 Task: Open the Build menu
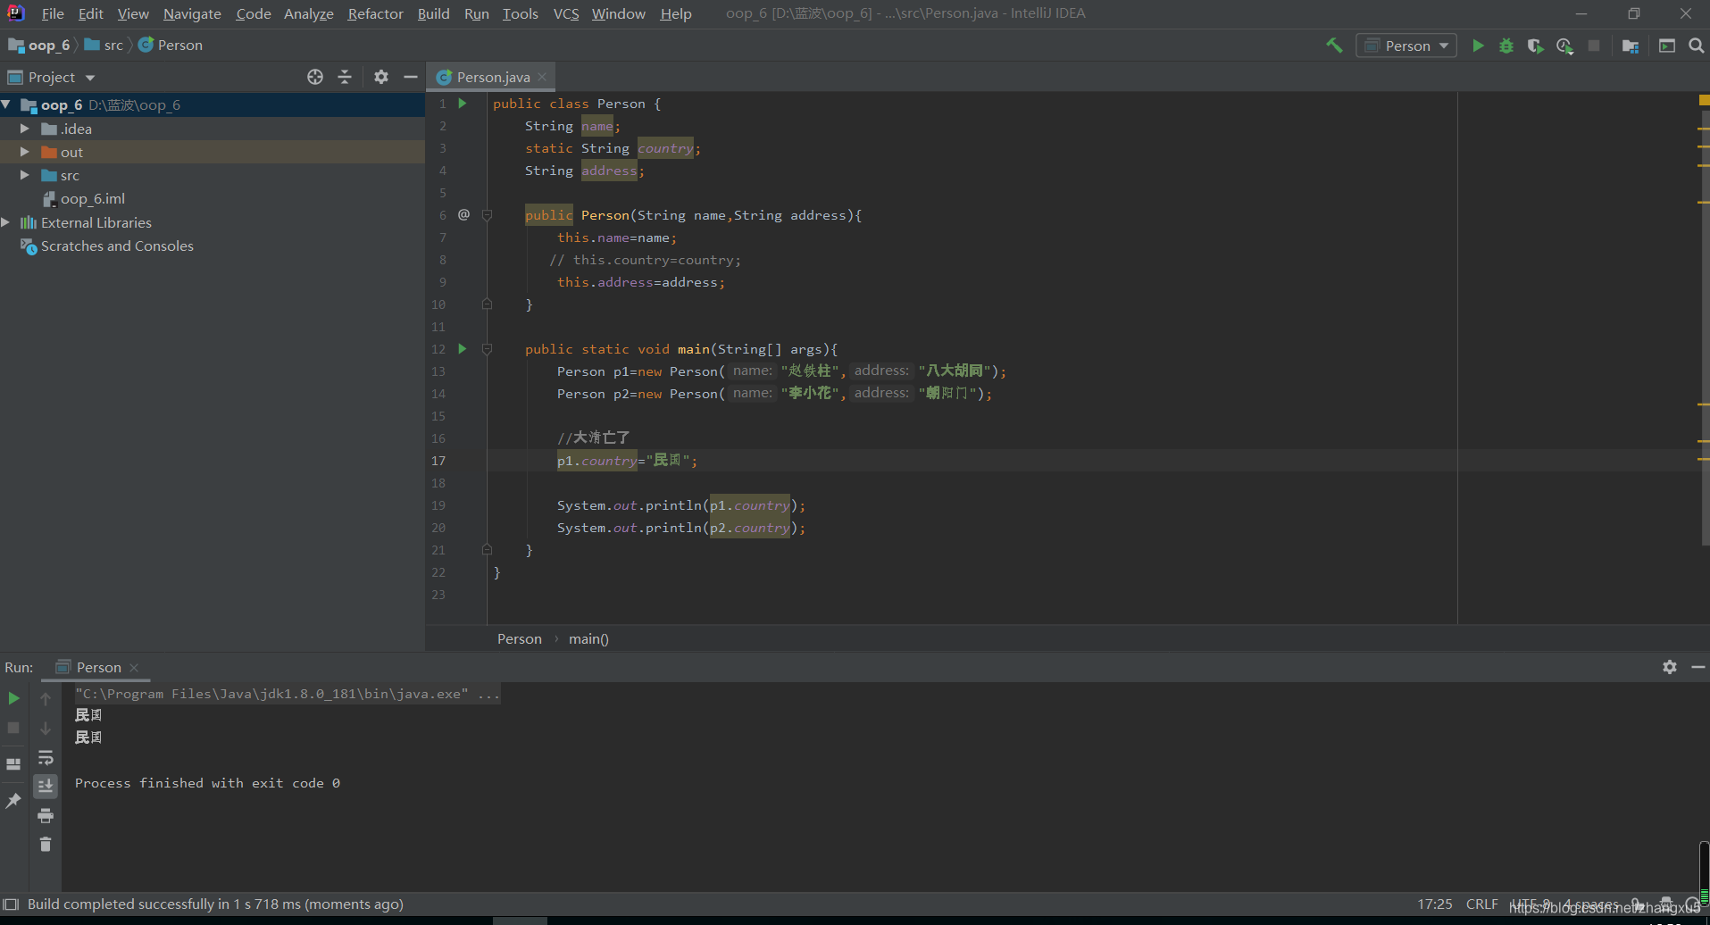point(433,13)
